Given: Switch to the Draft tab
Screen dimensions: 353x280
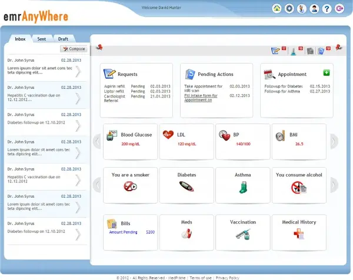Looking at the screenshot, I should [63, 39].
